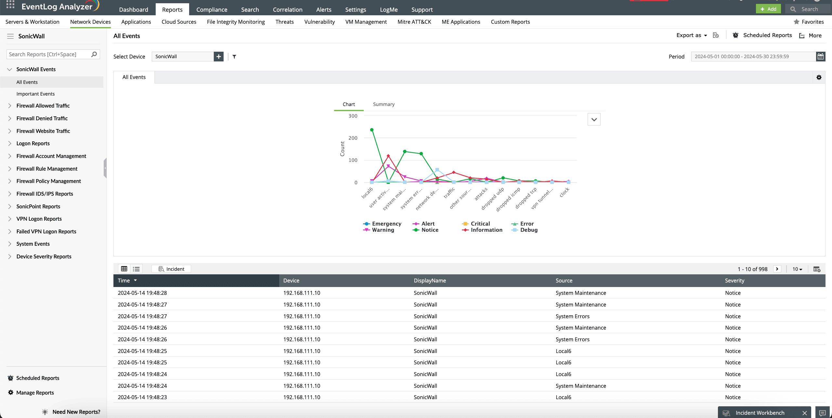The image size is (832, 418).
Task: Expand Device Severity Reports group
Action: coord(10,256)
